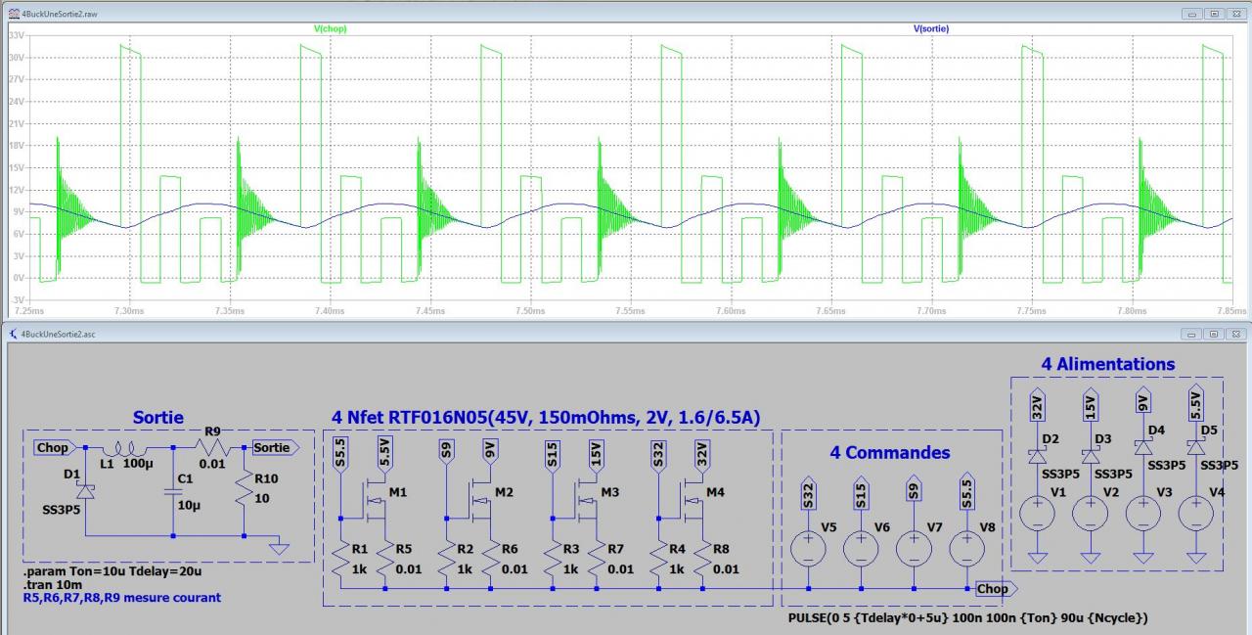Viewport: 1252px width, 635px height.
Task: Click the 7.50ms time axis label
Action: [x=529, y=311]
